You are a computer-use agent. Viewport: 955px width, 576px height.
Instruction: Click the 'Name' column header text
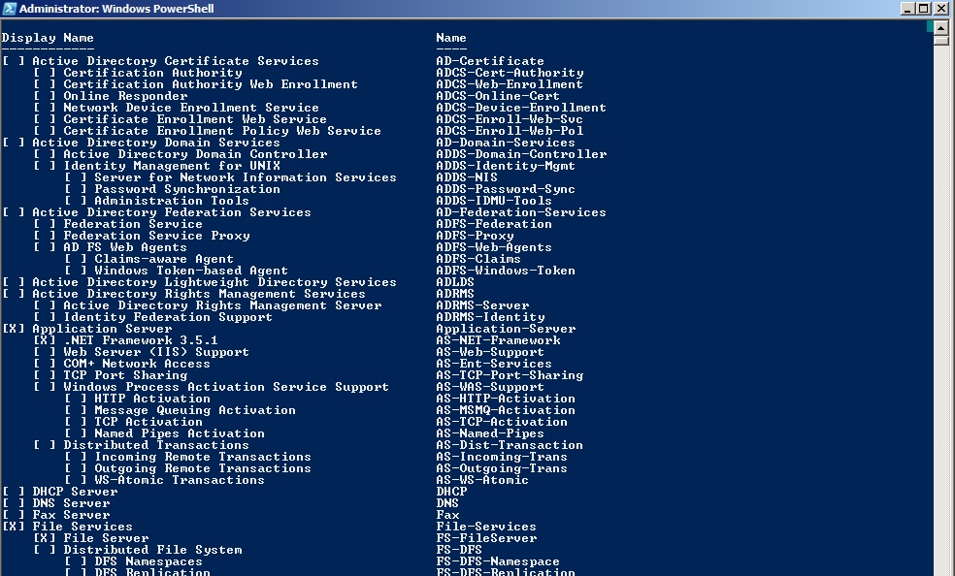pyautogui.click(x=451, y=38)
